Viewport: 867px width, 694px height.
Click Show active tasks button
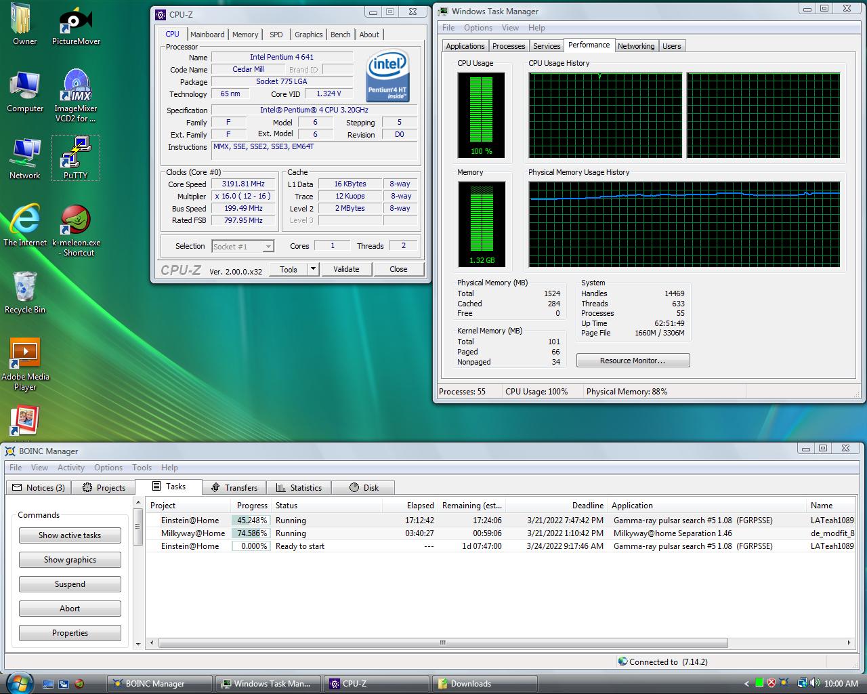tap(70, 535)
